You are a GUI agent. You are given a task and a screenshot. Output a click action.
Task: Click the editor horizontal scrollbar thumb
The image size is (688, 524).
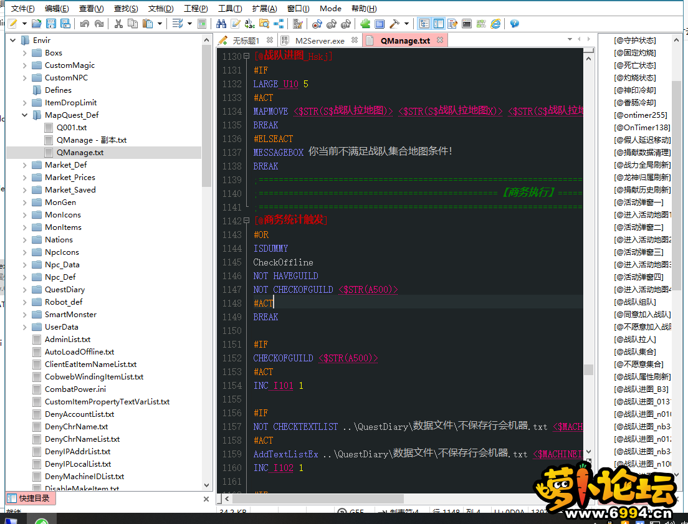[x=318, y=499]
